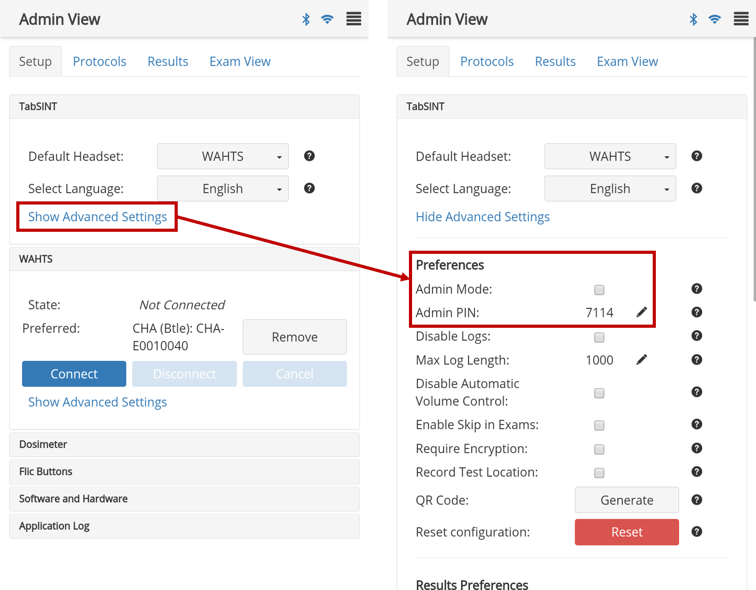This screenshot has height=590, width=756.
Task: Enable the Admin Mode checkbox
Action: [x=599, y=290]
